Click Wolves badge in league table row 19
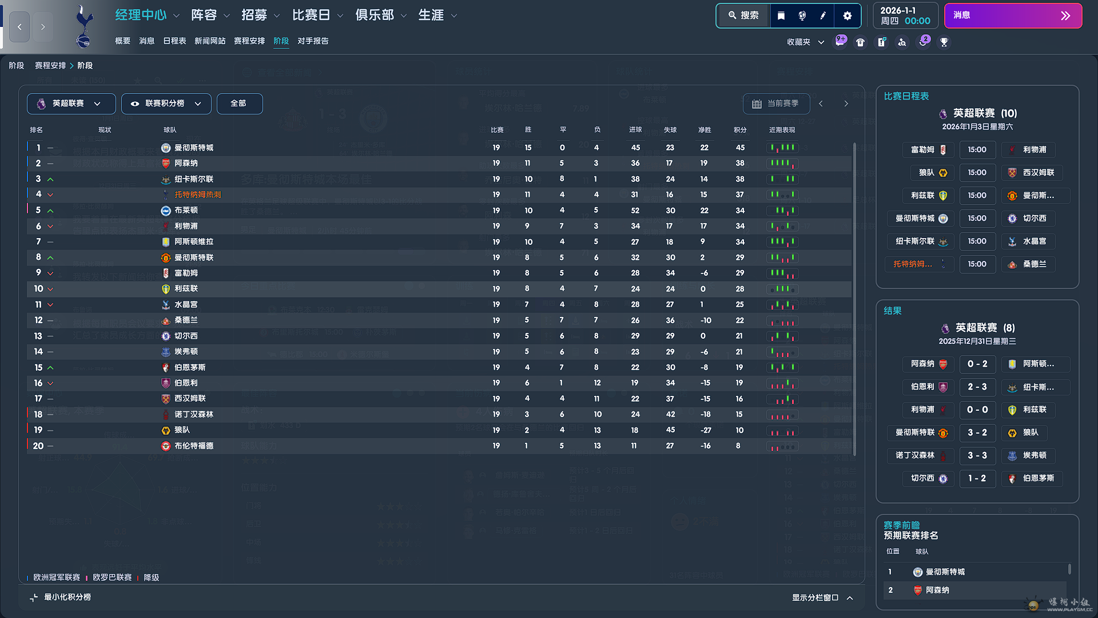Screen dimensions: 1098x618 coord(166,430)
